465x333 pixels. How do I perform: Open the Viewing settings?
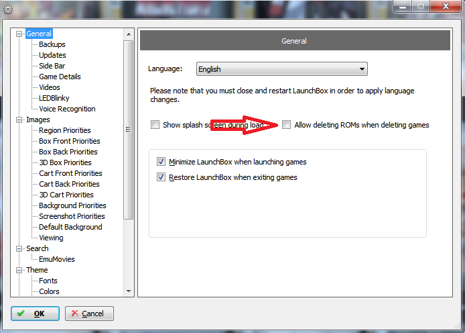coord(51,238)
